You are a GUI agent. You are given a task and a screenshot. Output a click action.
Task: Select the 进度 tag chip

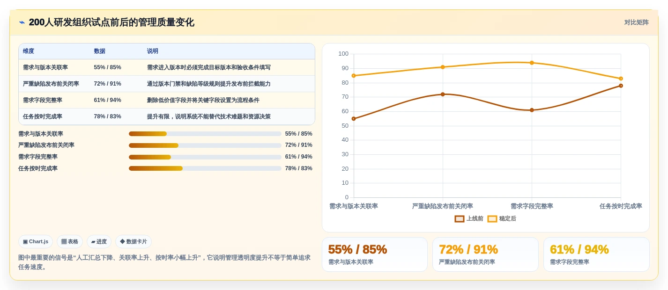tap(99, 242)
